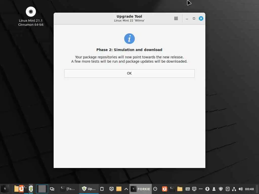Click the on-screen keyboard tray icon

point(188,189)
